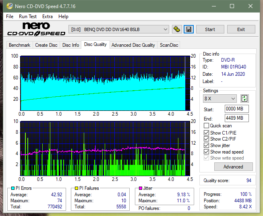The height and width of the screenshot is (216, 263).
Task: Open the BENQ drive selection dropdown
Action: tap(118, 29)
